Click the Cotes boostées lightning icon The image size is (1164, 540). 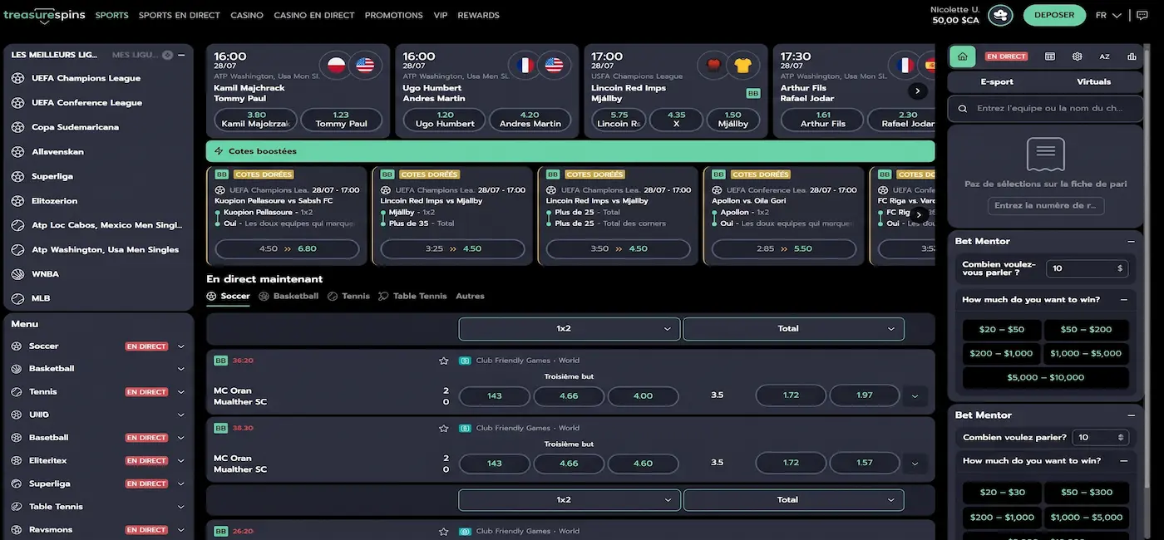219,151
